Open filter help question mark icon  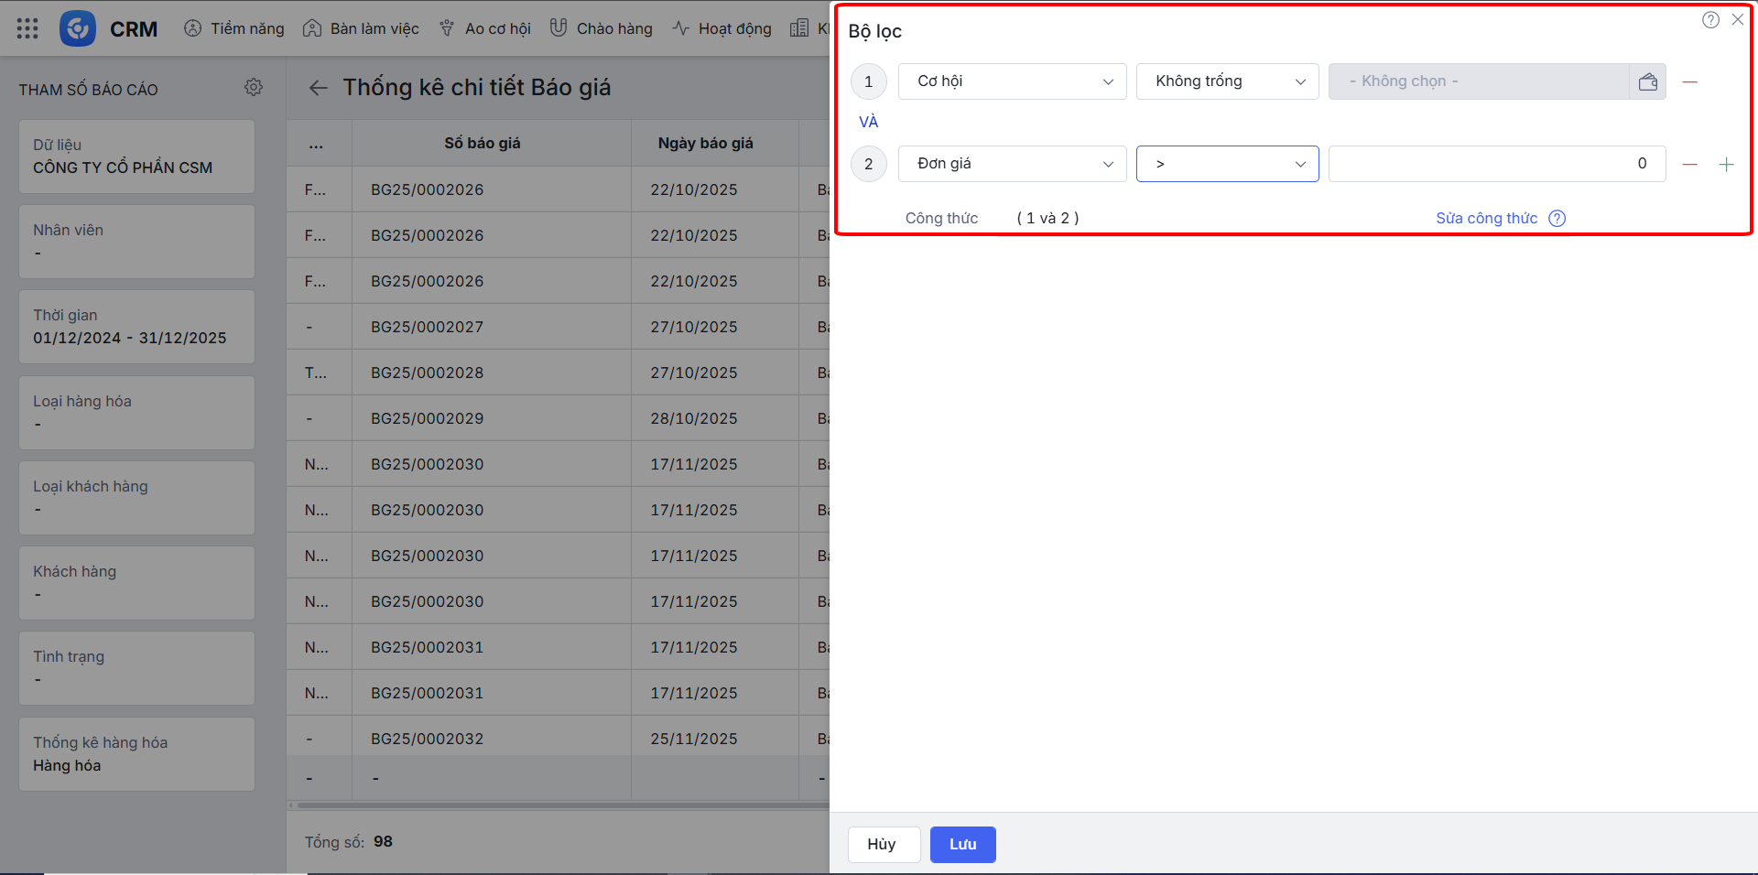(x=1710, y=20)
